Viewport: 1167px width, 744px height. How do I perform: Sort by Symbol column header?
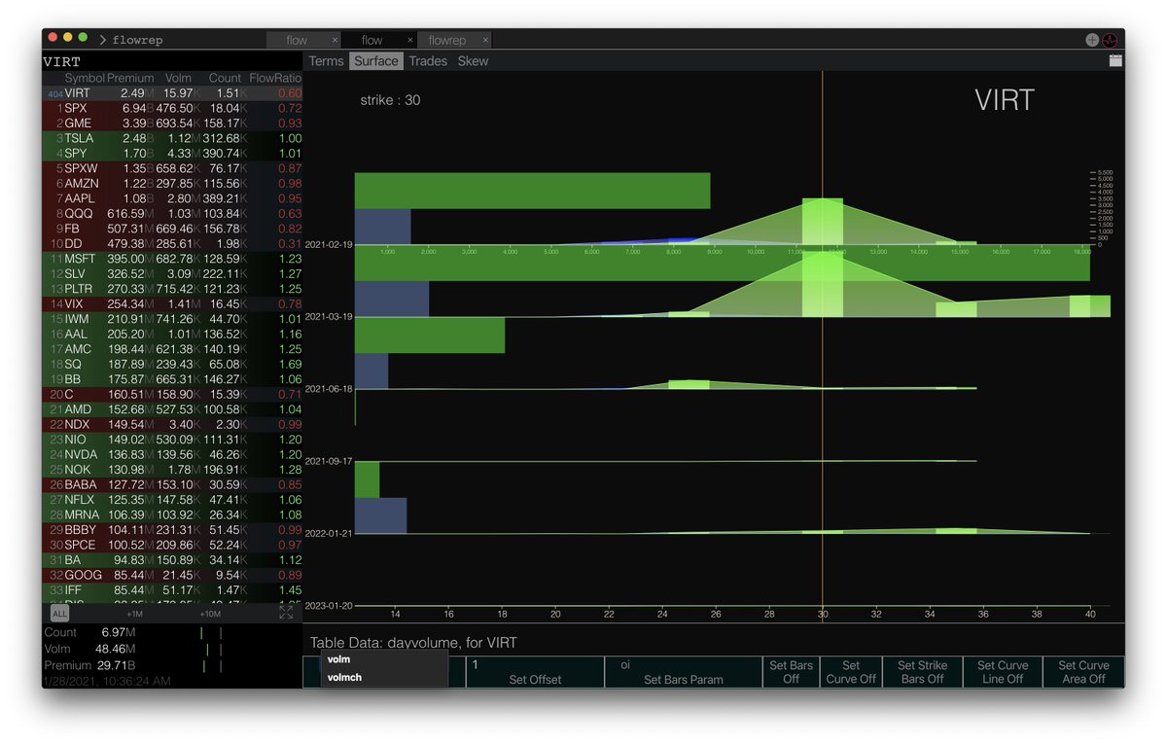(85, 78)
